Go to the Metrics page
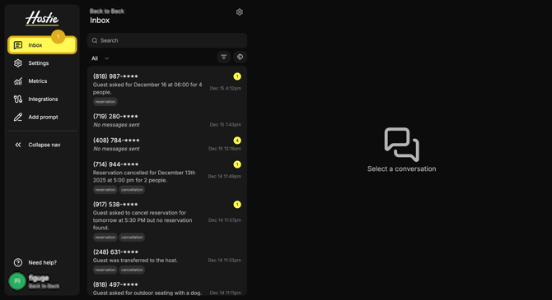The height and width of the screenshot is (300, 552). click(x=42, y=81)
